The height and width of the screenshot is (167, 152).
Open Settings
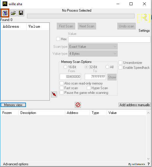point(144,31)
